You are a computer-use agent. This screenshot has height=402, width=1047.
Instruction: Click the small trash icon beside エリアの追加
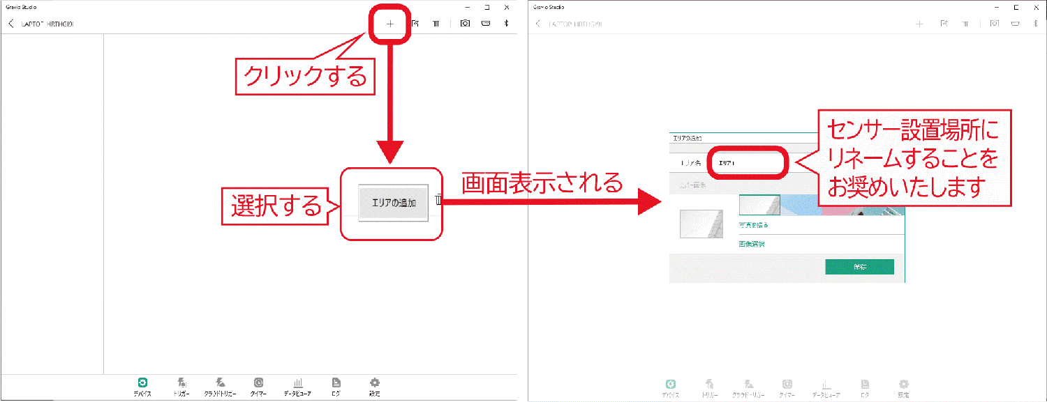438,201
